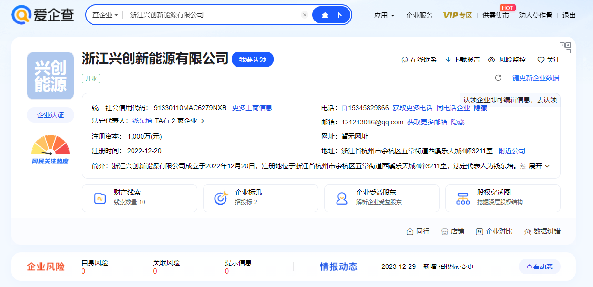Open the 企业受益股东 person icon
The width and height of the screenshot is (593, 287).
coord(342,198)
